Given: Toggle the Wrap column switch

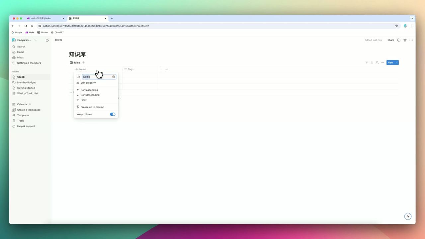Looking at the screenshot, I should coord(113,114).
